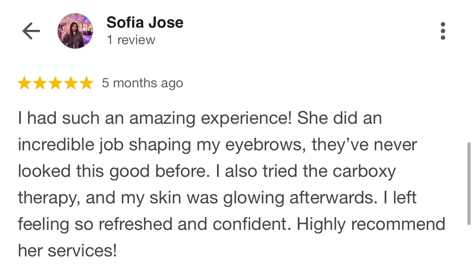474x266 pixels.
Task: Click the 5 months ago timestamp
Action: pos(142,83)
